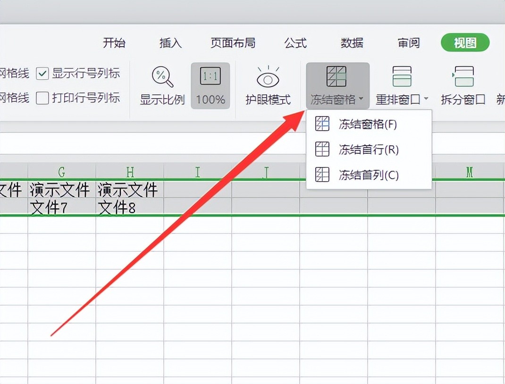The width and height of the screenshot is (505, 384).
Task: Open the 数据 ribbon tab
Action: coord(352,43)
